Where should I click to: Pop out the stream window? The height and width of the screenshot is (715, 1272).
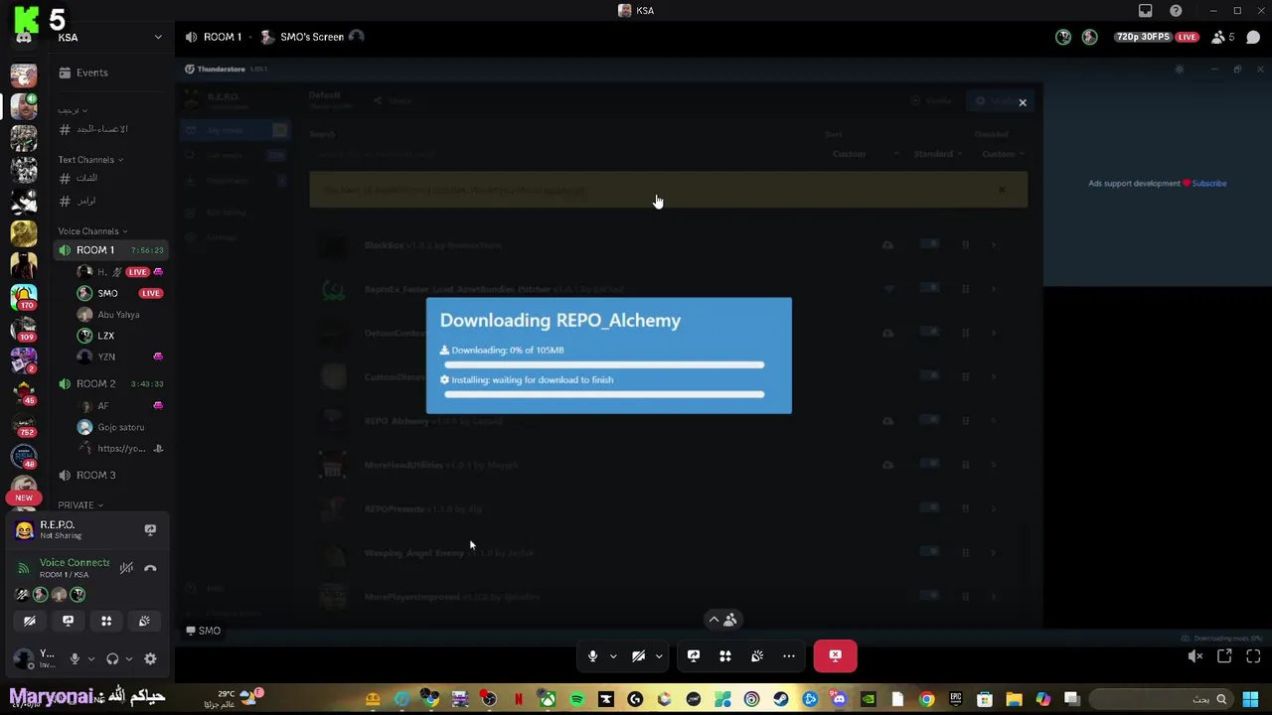(x=1224, y=656)
